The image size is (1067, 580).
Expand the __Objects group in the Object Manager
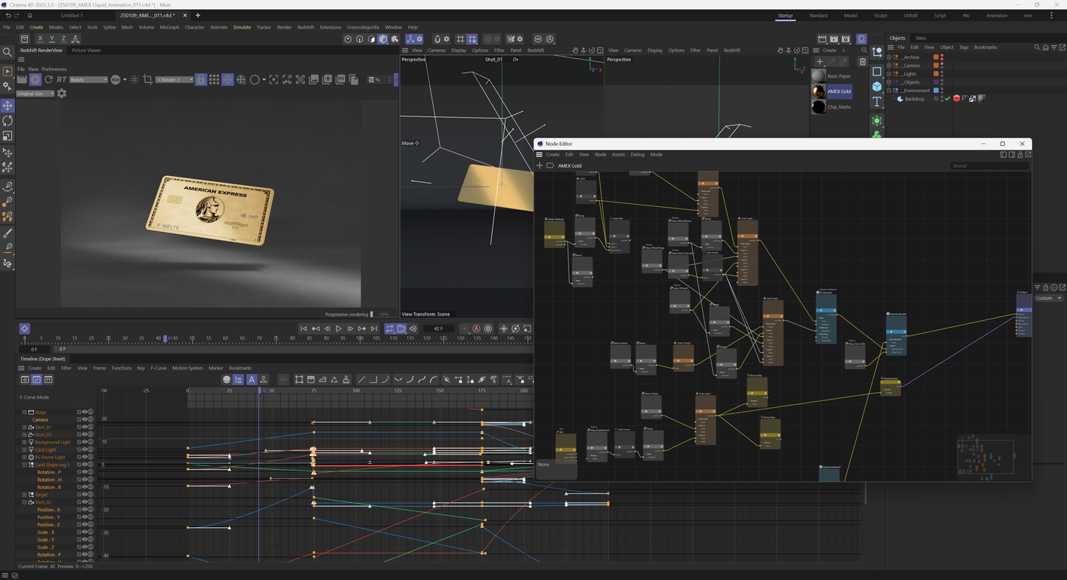[889, 82]
